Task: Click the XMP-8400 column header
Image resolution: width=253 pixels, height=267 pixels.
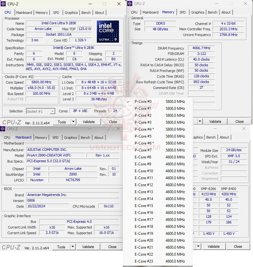Action: (x=228, y=189)
